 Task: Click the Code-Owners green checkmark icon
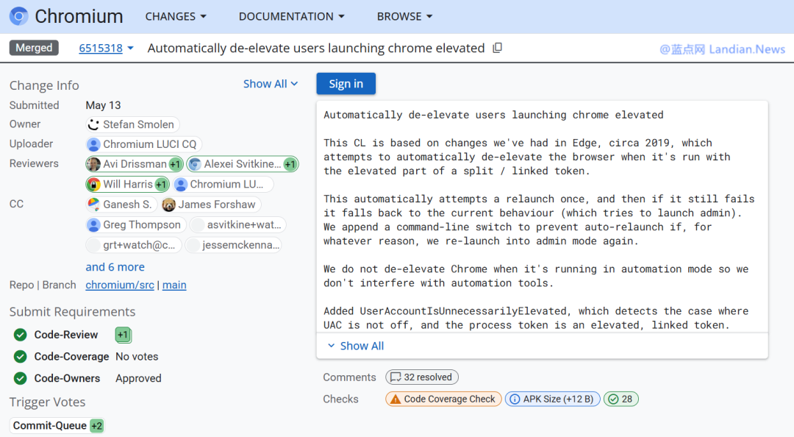click(21, 378)
